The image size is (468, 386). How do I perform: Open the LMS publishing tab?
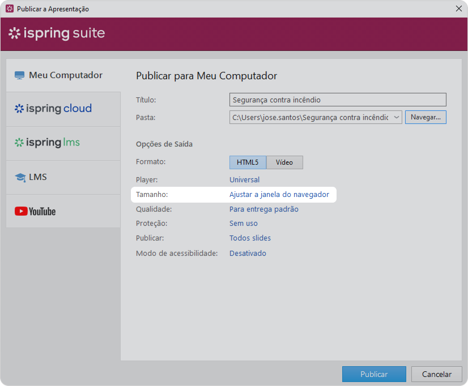(63, 177)
